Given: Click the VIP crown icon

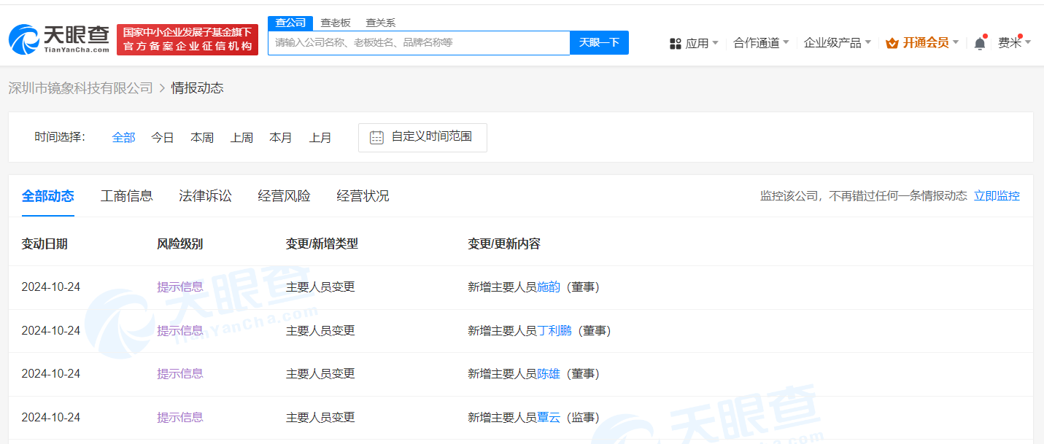Looking at the screenshot, I should click(892, 44).
